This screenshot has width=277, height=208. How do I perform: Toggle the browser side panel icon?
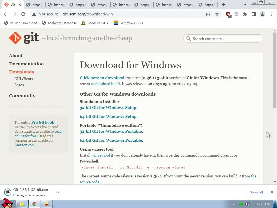pos(254,14)
